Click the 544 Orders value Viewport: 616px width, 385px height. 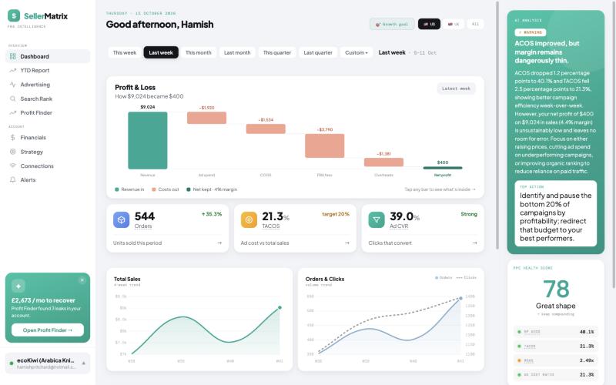tap(145, 216)
